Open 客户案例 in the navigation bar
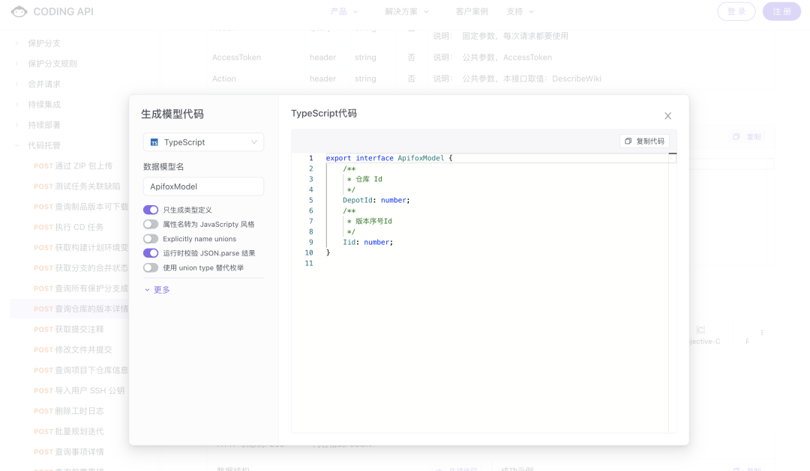Image resolution: width=810 pixels, height=471 pixels. tap(472, 11)
